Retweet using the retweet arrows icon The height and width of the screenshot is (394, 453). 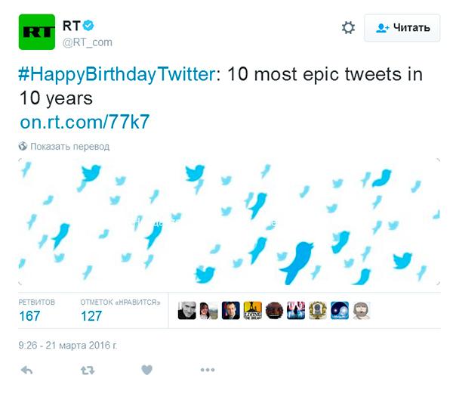pyautogui.click(x=88, y=370)
